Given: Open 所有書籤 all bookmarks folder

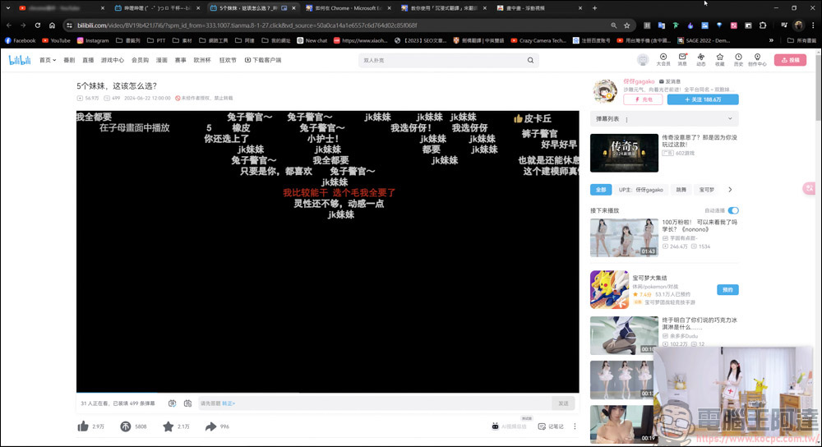Looking at the screenshot, I should click(801, 40).
